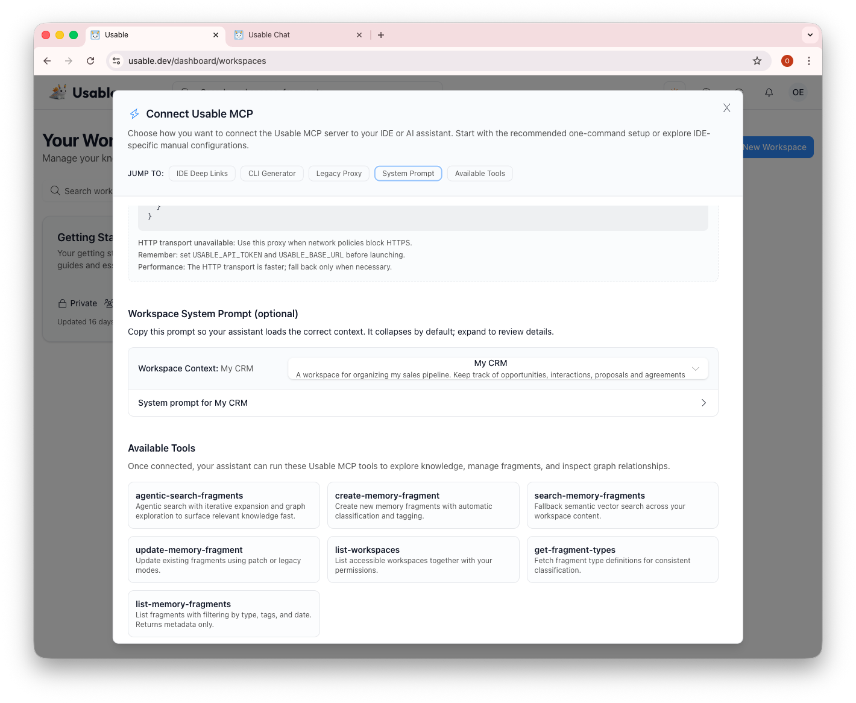
Task: Close the Connect Usable MCP dialog
Action: [x=726, y=108]
